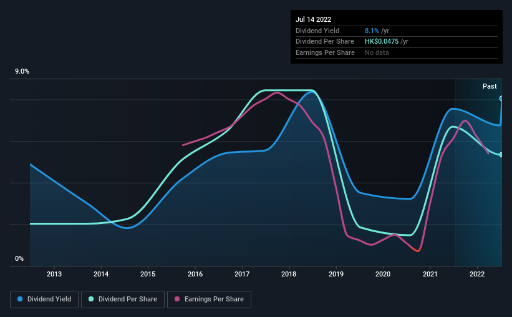Viewport: 512px width, 317px height.
Task: Select the 2013 x-axis label
Action: click(54, 274)
